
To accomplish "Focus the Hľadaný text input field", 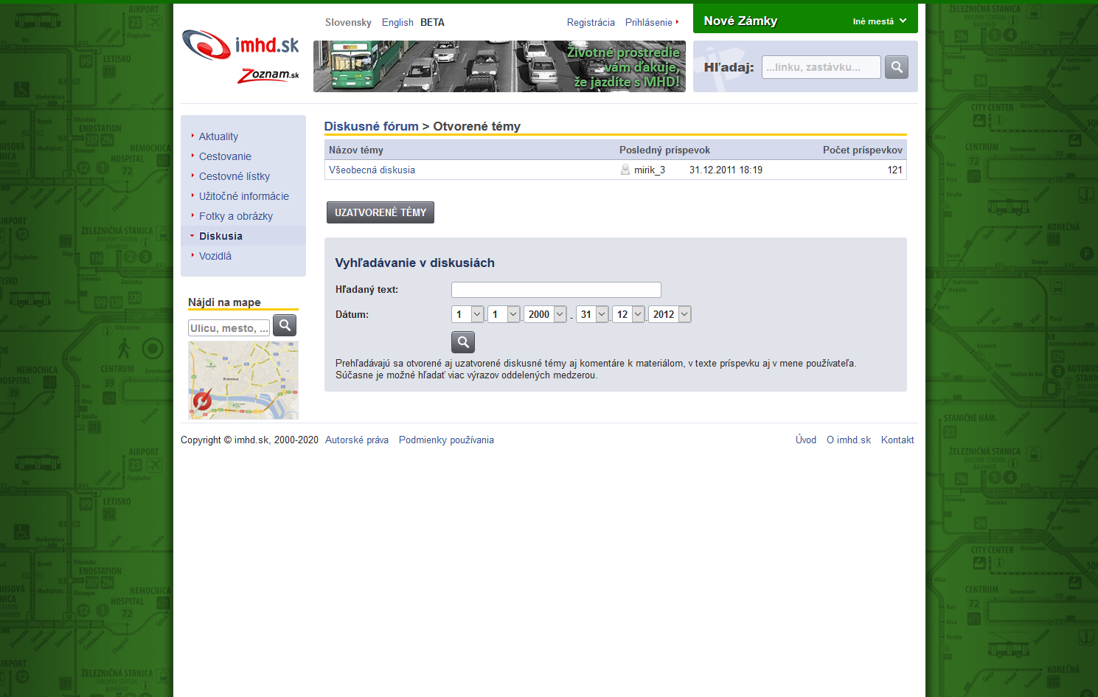I will tap(556, 290).
